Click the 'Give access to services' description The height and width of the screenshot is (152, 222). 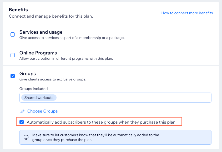tap(72, 38)
